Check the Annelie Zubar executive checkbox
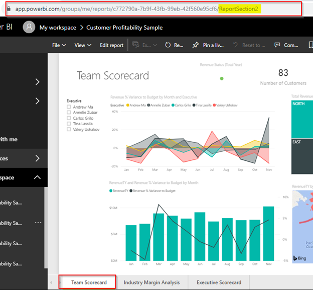Image resolution: width=313 pixels, height=290 pixels. click(x=69, y=113)
